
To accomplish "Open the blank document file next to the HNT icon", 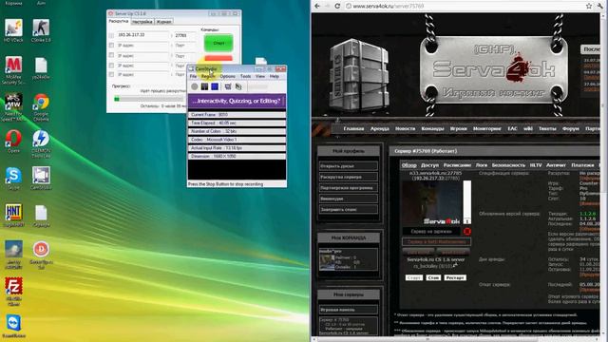I will 41,216.
